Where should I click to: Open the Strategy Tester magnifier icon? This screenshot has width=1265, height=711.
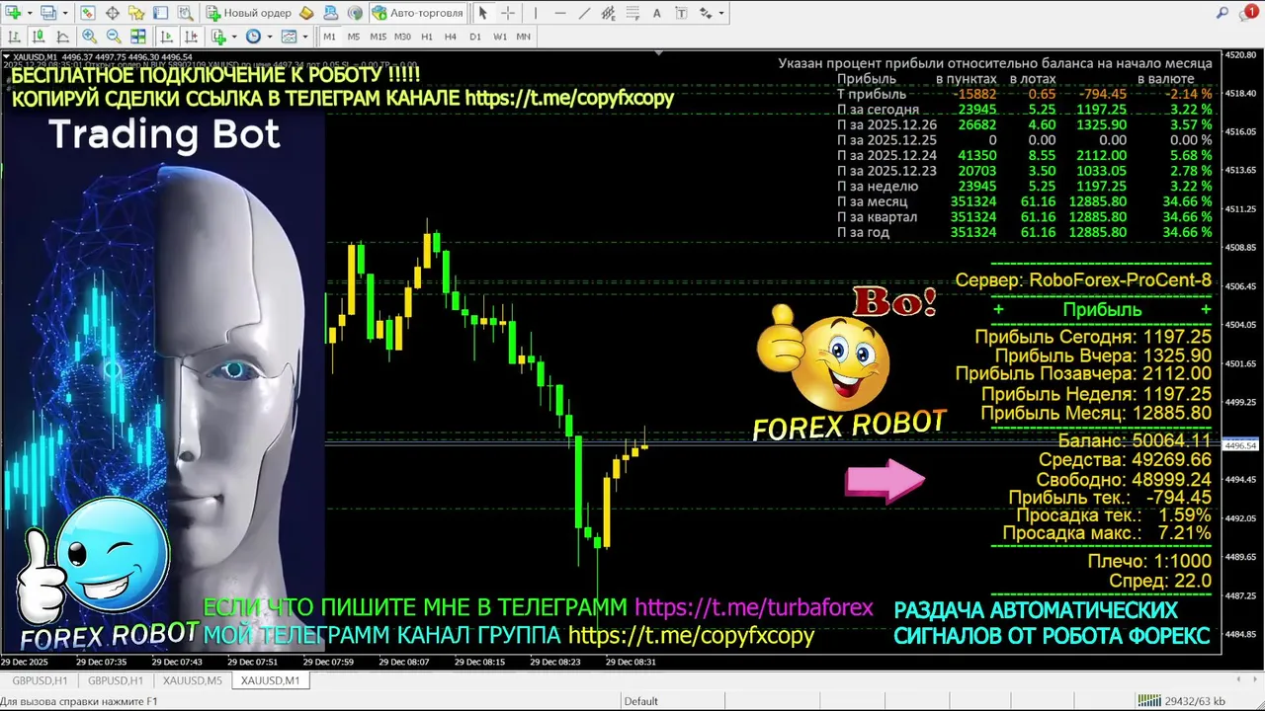(x=185, y=13)
